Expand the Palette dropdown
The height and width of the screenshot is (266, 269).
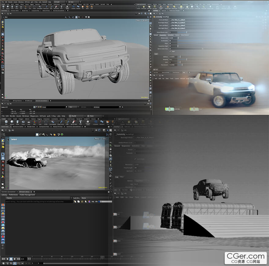click(37, 198)
